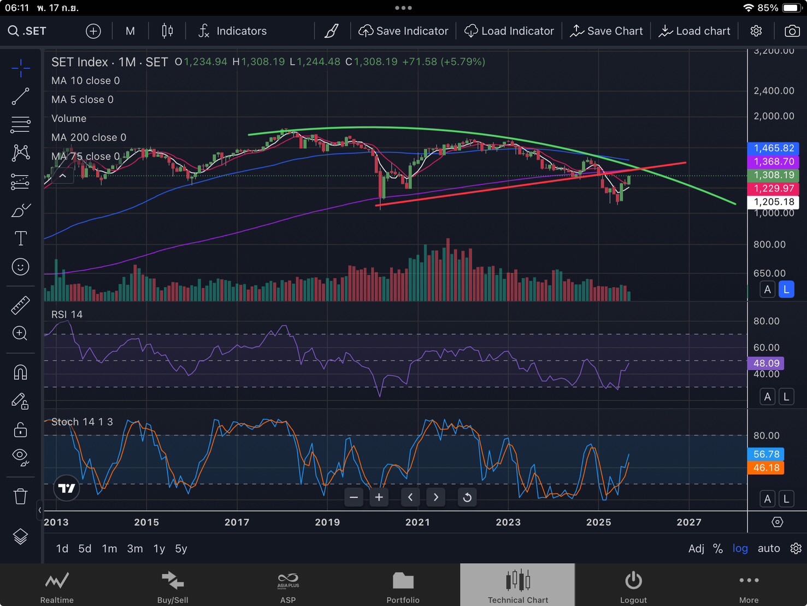
Task: Select the 5d date range
Action: (85, 549)
